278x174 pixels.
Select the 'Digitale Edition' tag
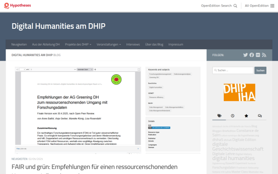(244, 140)
